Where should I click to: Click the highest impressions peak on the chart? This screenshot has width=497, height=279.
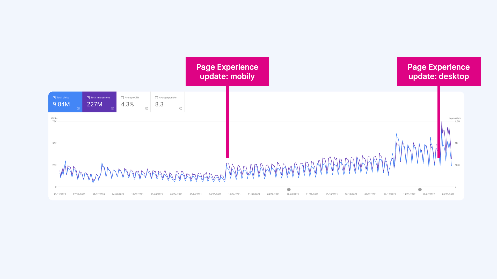click(x=442, y=121)
